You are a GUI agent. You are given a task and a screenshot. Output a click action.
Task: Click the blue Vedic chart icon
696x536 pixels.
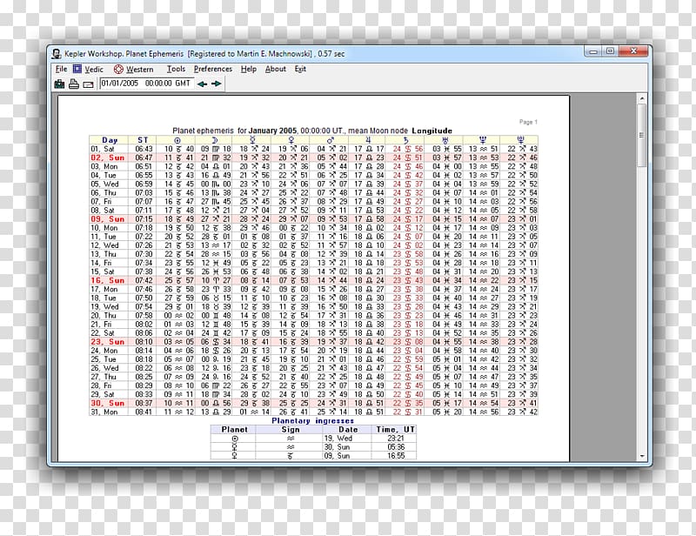pos(77,69)
